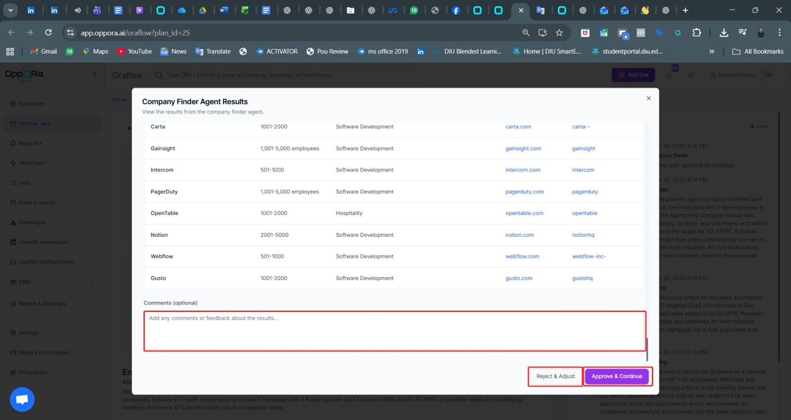Focus the Comments optional text field
Viewport: 791px width, 420px height.
click(x=395, y=331)
